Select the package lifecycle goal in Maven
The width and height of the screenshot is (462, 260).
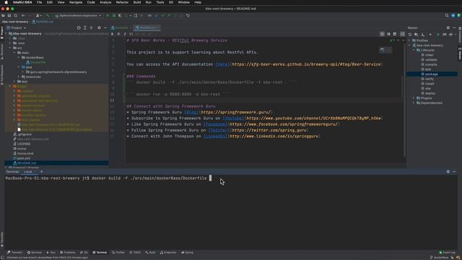pyautogui.click(x=432, y=74)
